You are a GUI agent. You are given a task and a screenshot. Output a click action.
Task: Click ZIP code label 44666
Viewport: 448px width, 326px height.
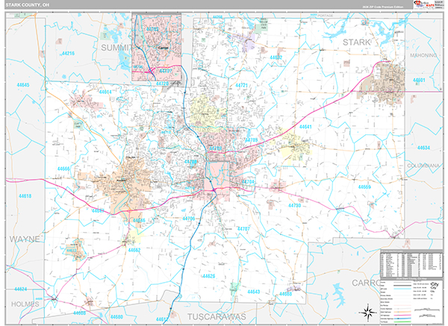pos(63,169)
